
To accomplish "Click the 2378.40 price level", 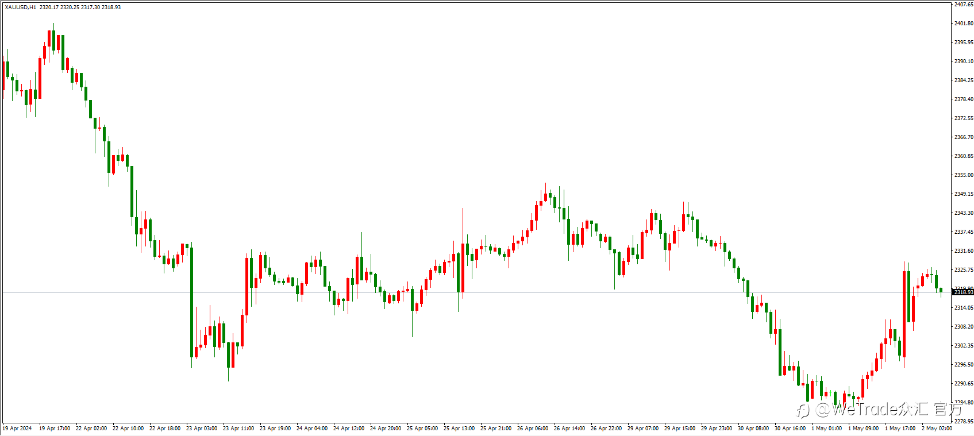I will point(964,99).
